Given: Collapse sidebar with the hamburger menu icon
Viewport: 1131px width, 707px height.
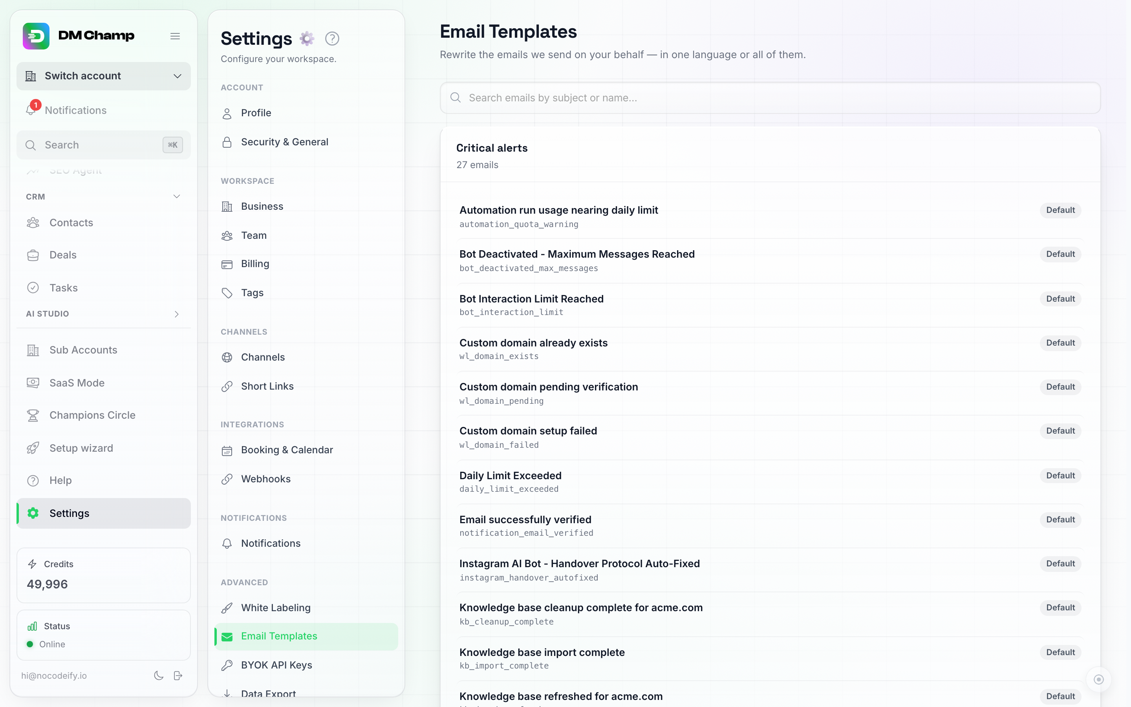Looking at the screenshot, I should 175,36.
